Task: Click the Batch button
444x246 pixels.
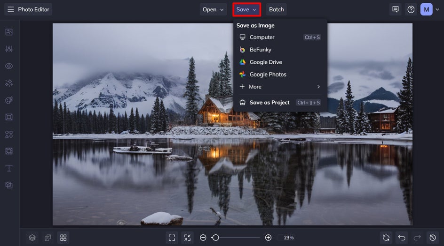Action: coord(277,9)
